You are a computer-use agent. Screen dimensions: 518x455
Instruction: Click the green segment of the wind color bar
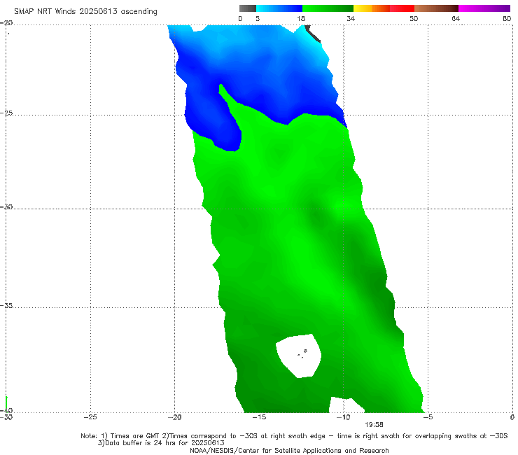point(328,8)
